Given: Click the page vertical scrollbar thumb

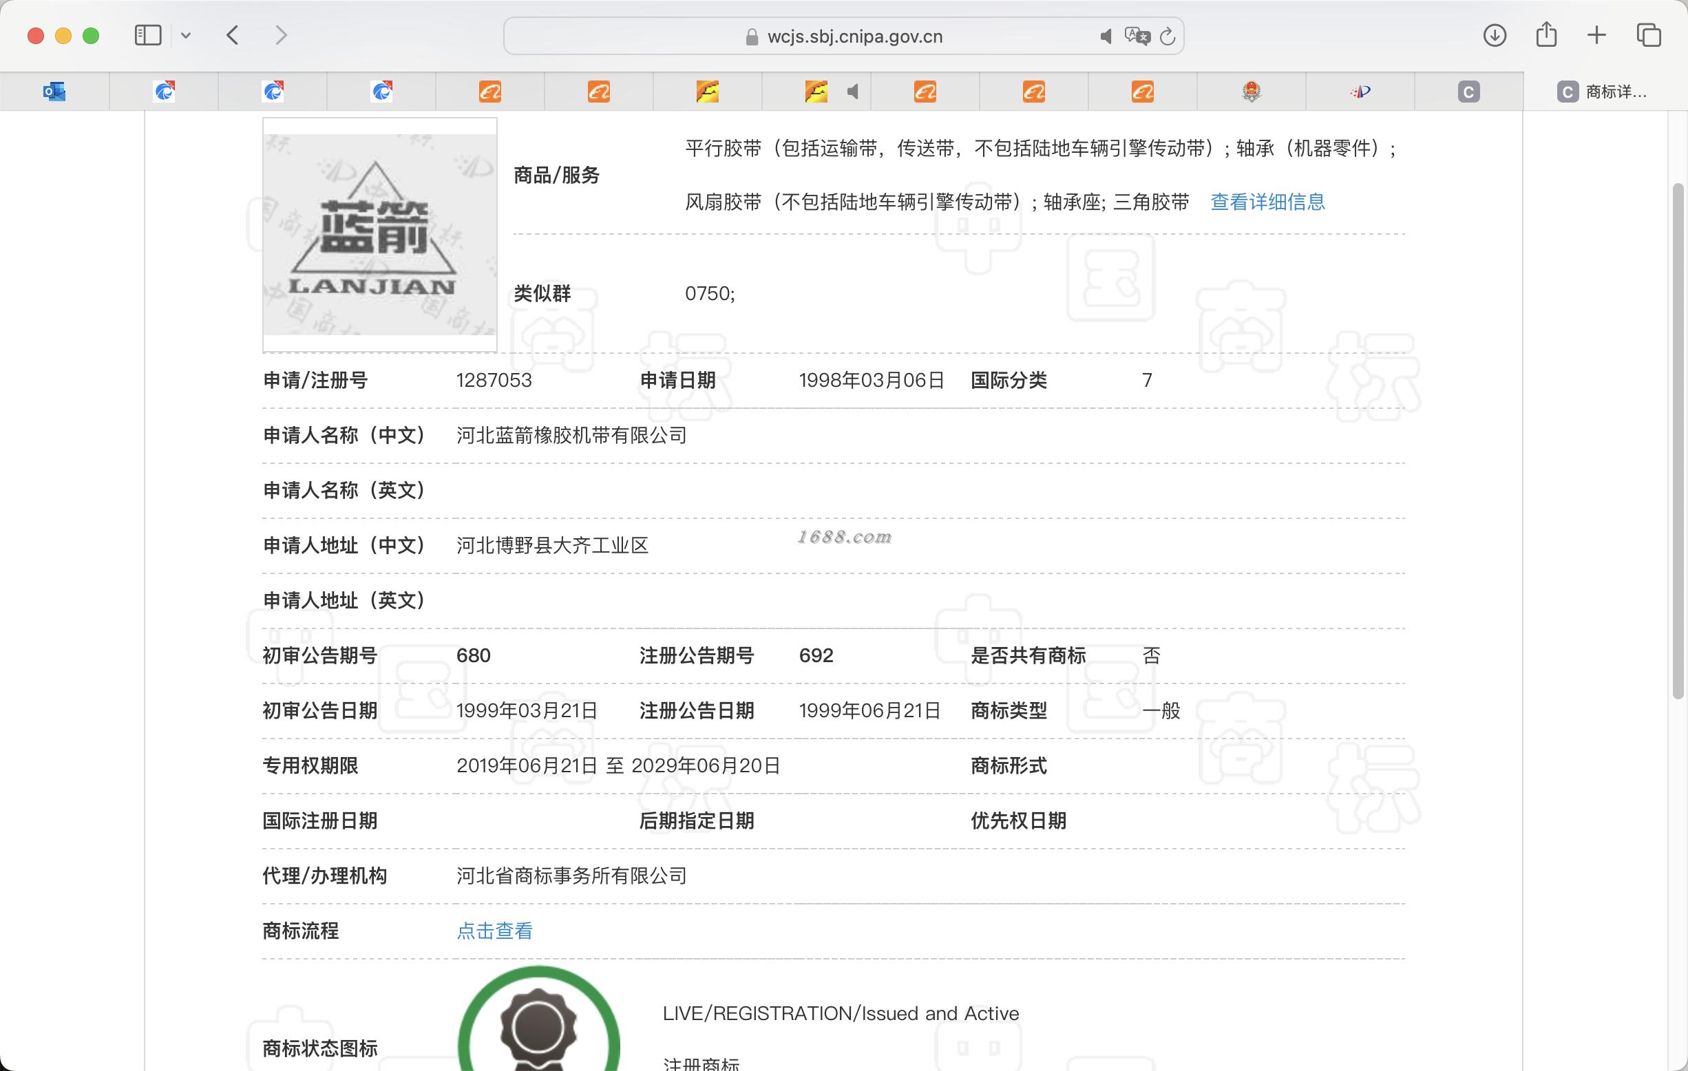Looking at the screenshot, I should coord(1678,441).
